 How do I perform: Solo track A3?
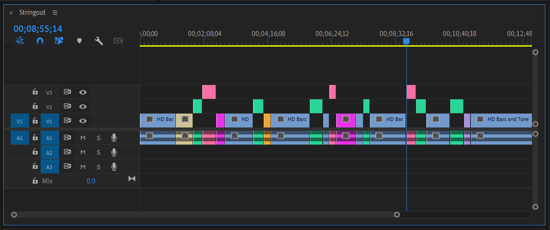(x=98, y=167)
